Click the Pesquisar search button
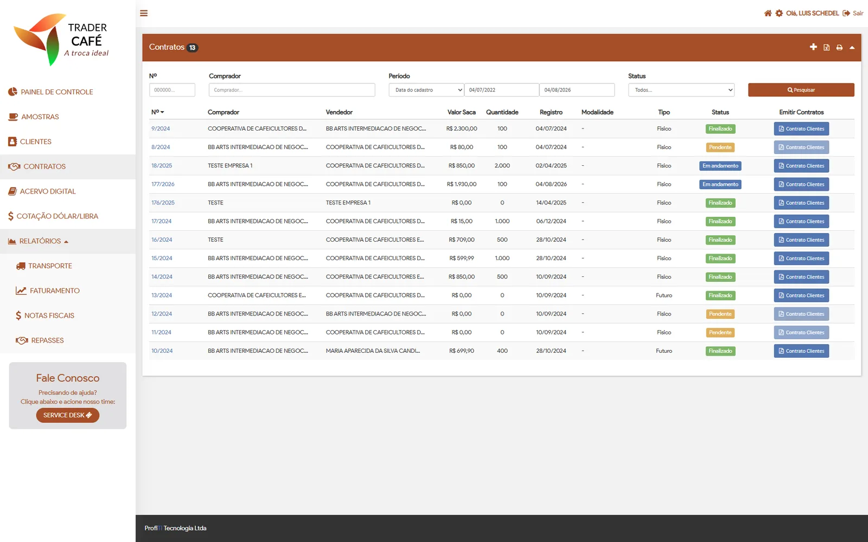 801,90
